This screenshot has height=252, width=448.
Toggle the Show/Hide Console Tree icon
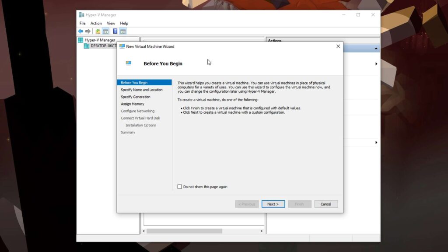[x=106, y=31]
